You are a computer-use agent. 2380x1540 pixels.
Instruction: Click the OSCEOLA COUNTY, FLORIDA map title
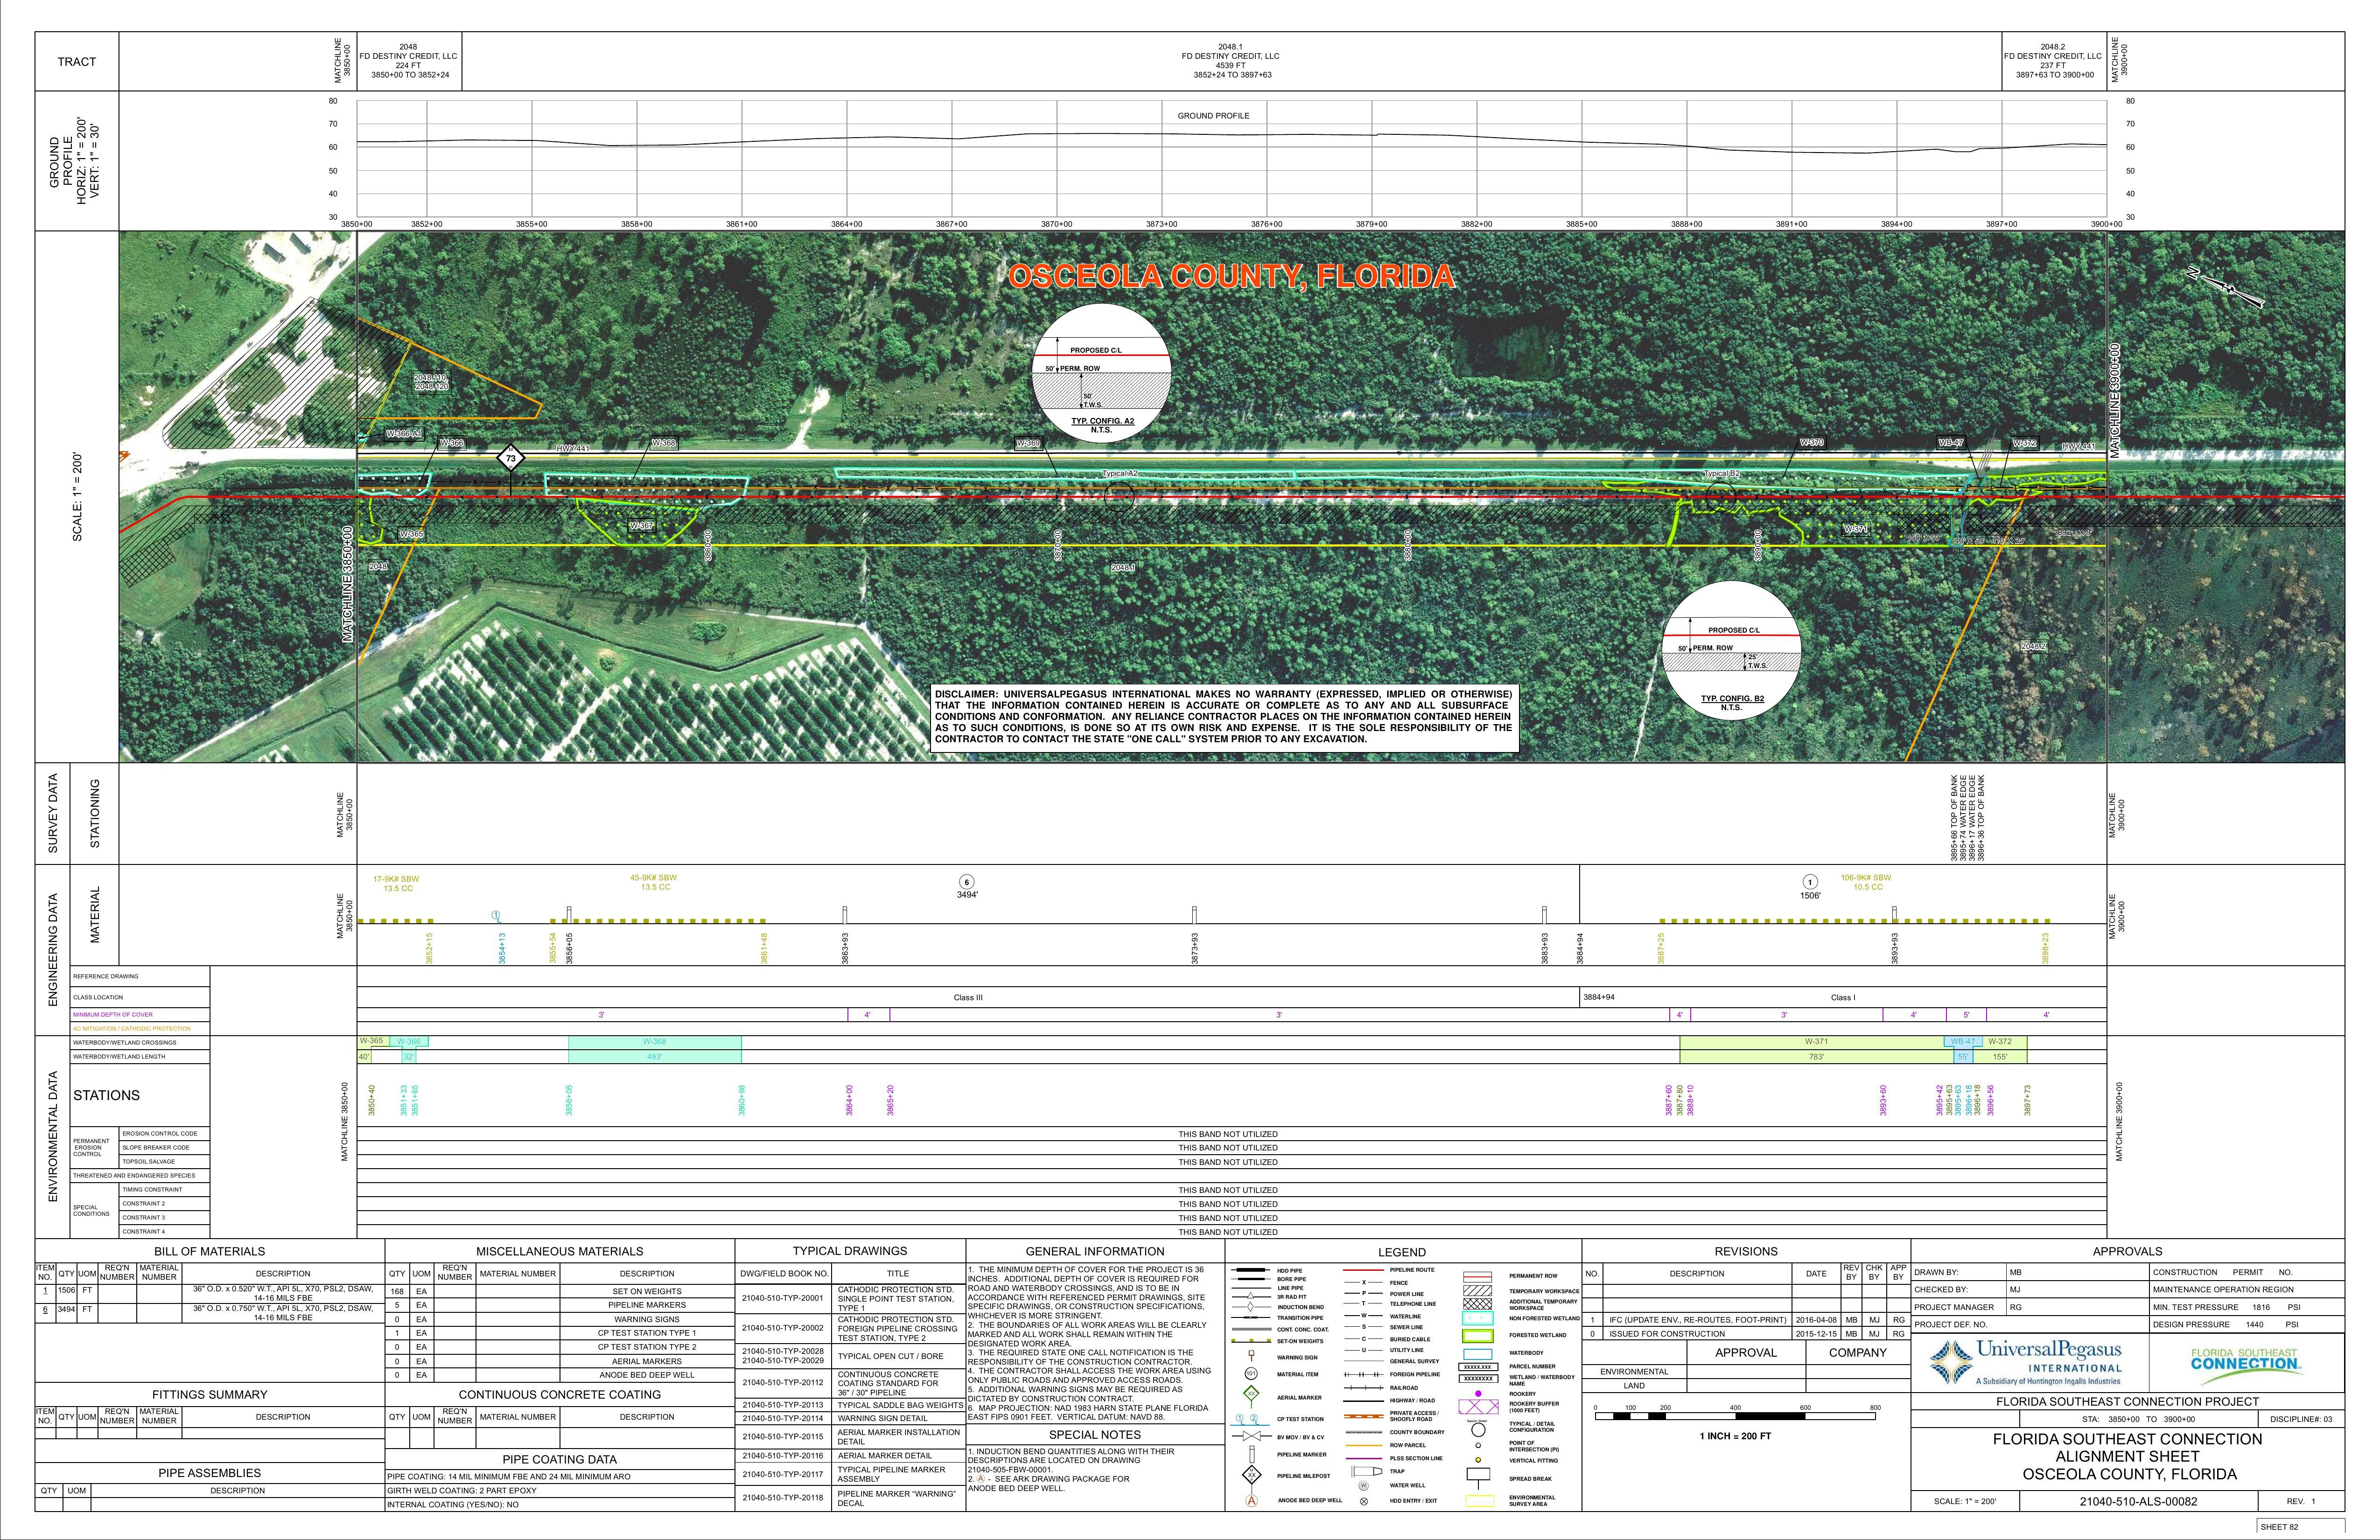click(1231, 277)
